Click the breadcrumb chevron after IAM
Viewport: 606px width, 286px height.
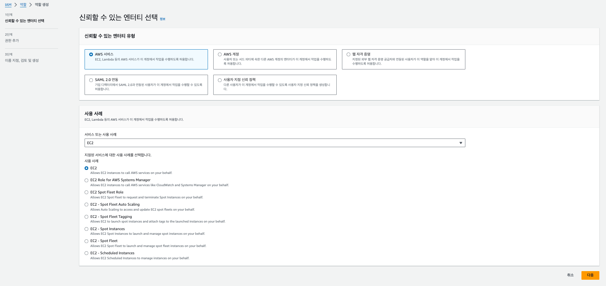click(16, 5)
